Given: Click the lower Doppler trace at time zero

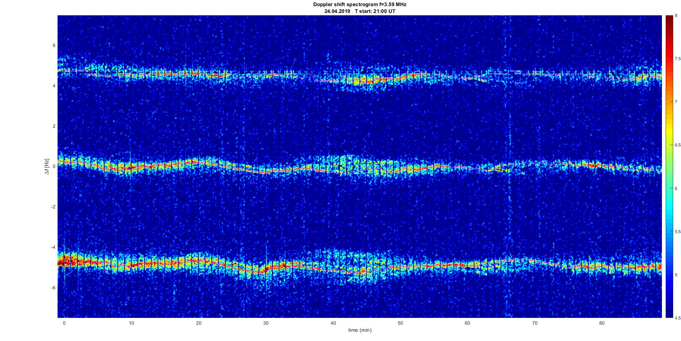Looking at the screenshot, I should click(64, 262).
